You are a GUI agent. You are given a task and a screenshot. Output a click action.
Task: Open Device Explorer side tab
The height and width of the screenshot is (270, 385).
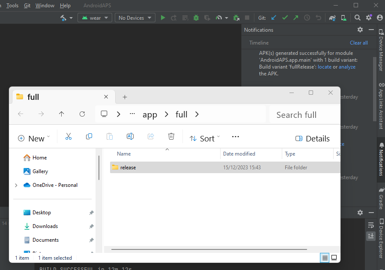point(381,238)
